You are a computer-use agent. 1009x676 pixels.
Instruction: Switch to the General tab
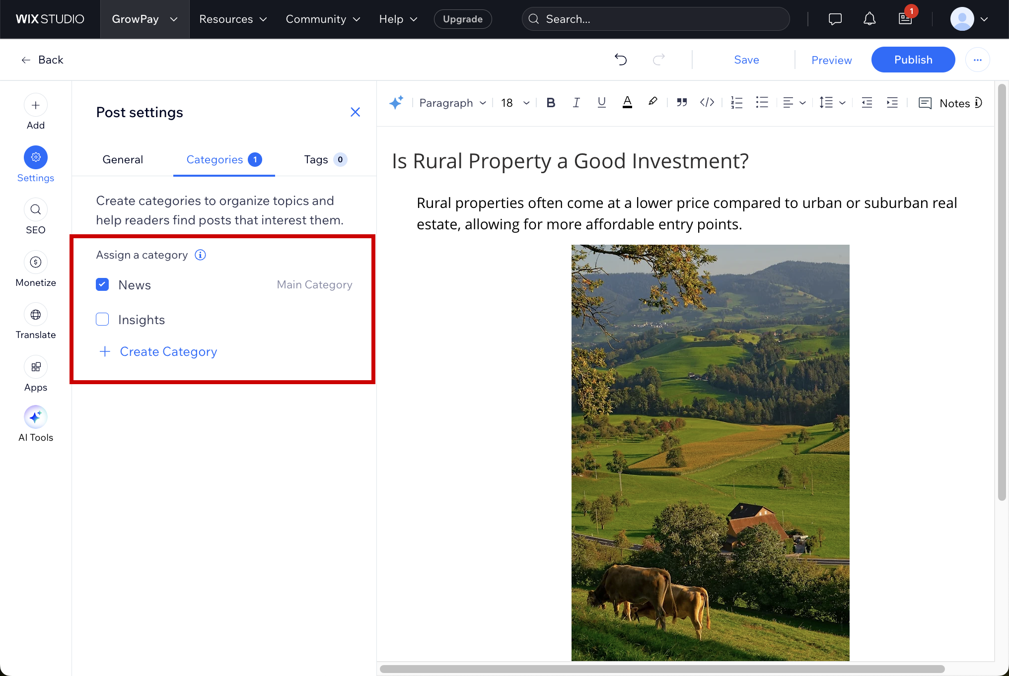tap(123, 160)
